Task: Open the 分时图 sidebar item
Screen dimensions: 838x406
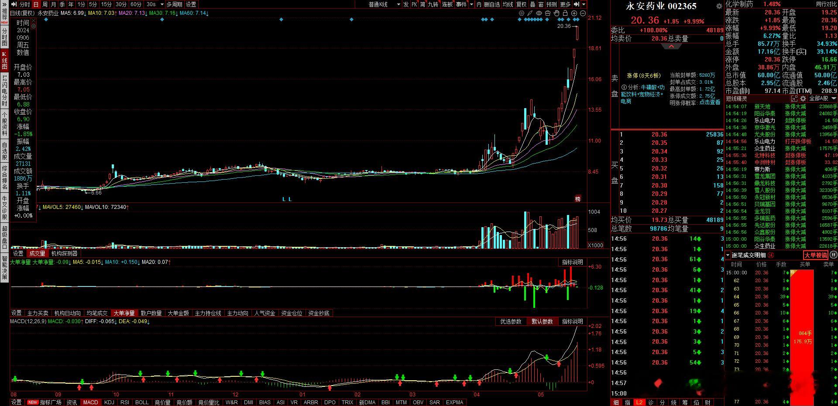Action: pyautogui.click(x=4, y=38)
